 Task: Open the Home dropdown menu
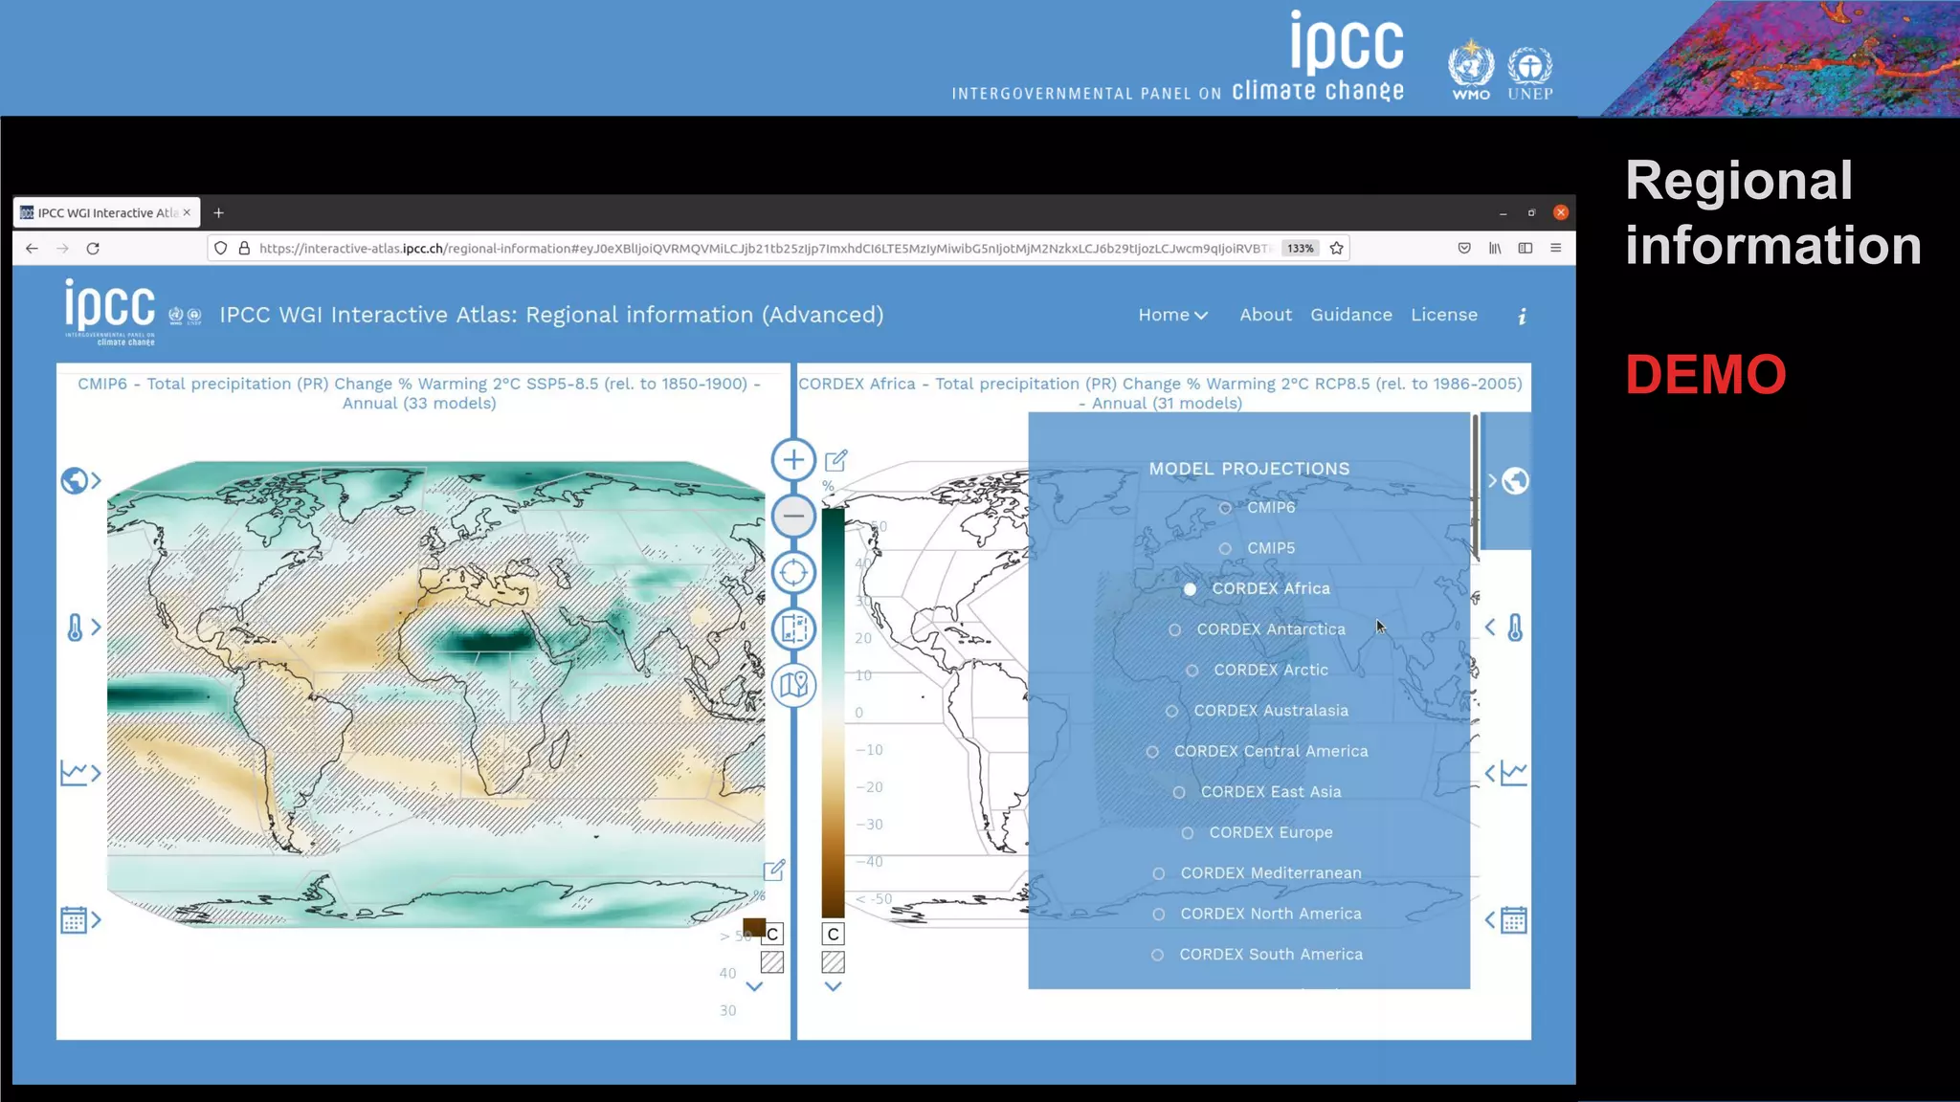pos(1172,315)
